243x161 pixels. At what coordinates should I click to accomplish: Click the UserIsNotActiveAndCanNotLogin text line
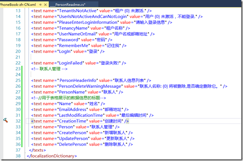click(117, 16)
